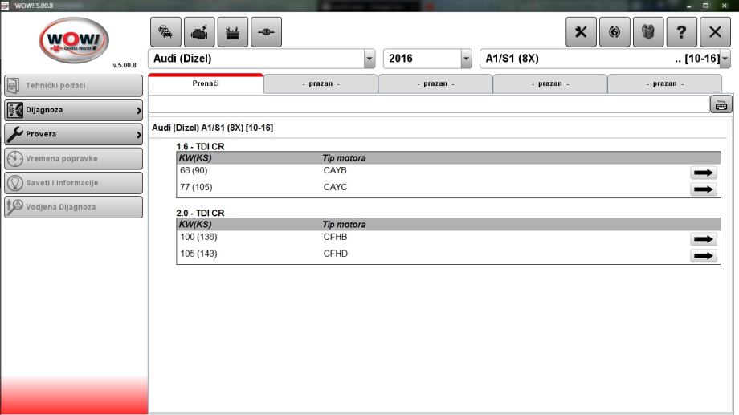Screen dimensions: 739x415
Task: Click the CAYB engine type text
Action: (335, 170)
